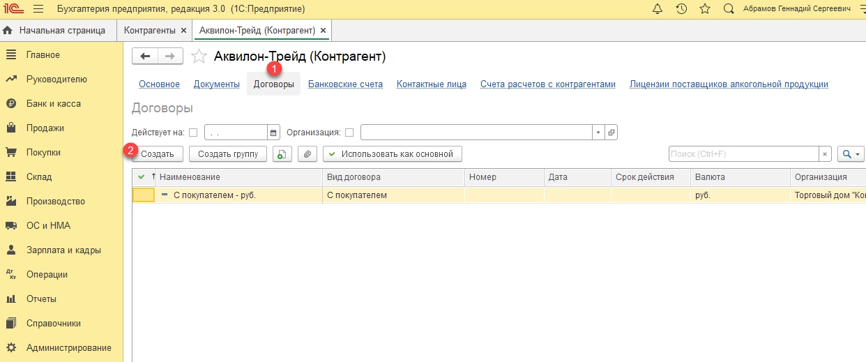Viewport: 866px width, 362px height.
Task: Click Создать button
Action: tap(158, 153)
